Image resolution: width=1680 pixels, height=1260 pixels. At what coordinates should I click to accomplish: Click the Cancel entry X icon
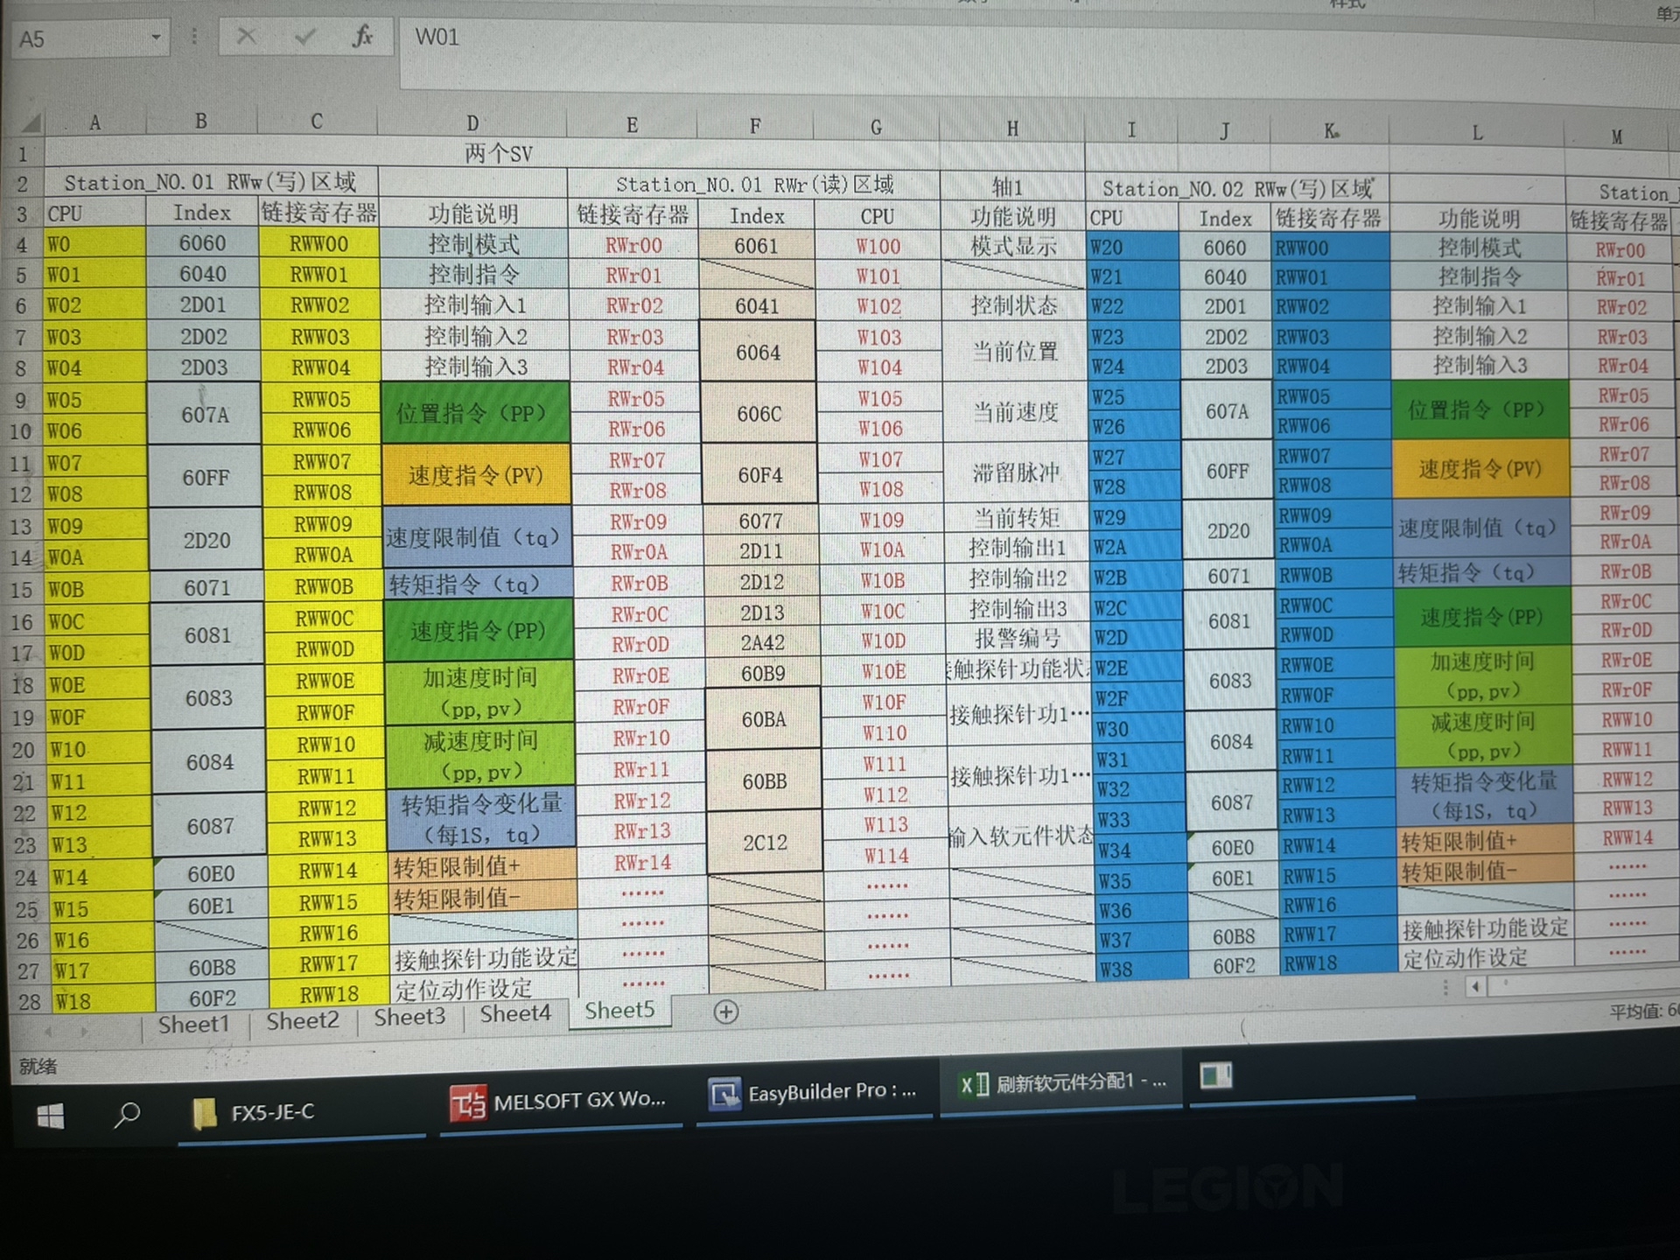(x=247, y=37)
